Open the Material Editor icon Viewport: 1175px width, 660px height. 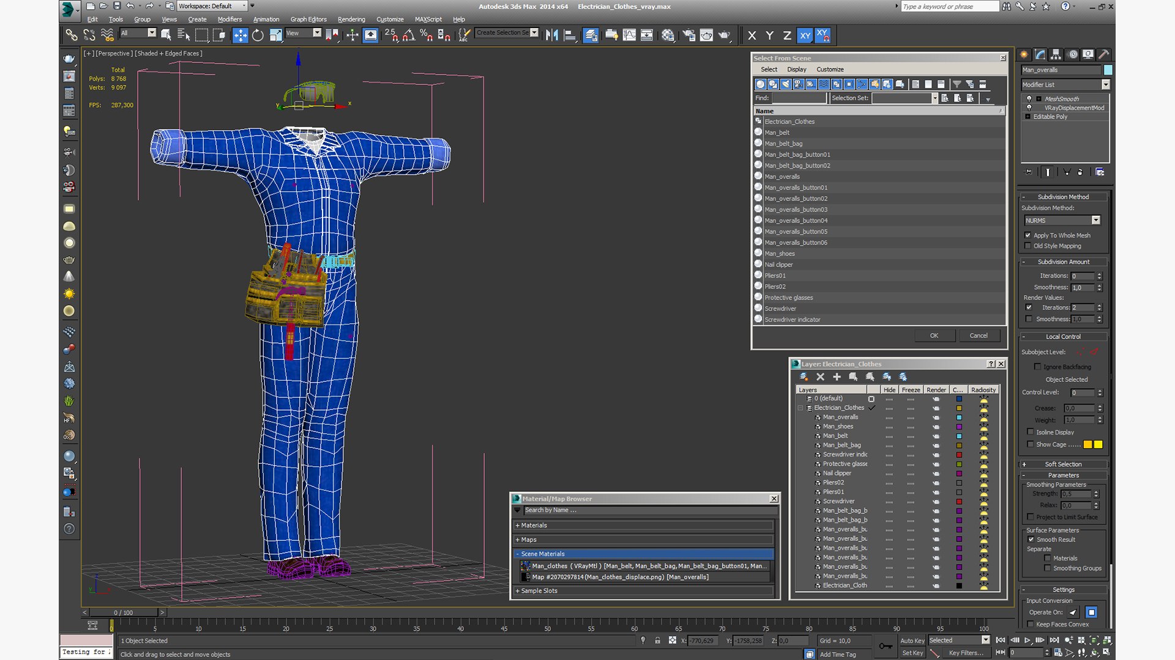[x=668, y=35]
